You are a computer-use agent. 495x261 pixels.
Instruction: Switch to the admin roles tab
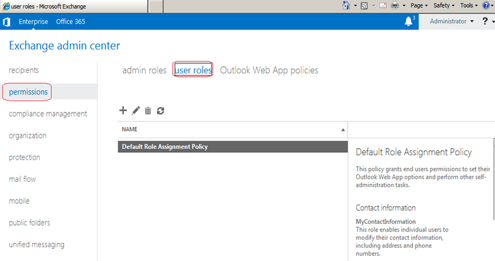(144, 70)
